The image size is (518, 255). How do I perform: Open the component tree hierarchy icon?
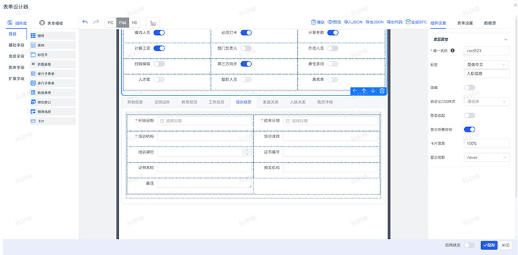coord(153,23)
